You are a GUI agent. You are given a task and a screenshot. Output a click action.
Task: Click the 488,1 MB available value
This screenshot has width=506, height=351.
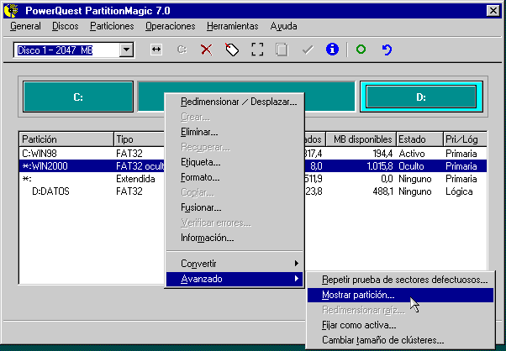(x=382, y=191)
